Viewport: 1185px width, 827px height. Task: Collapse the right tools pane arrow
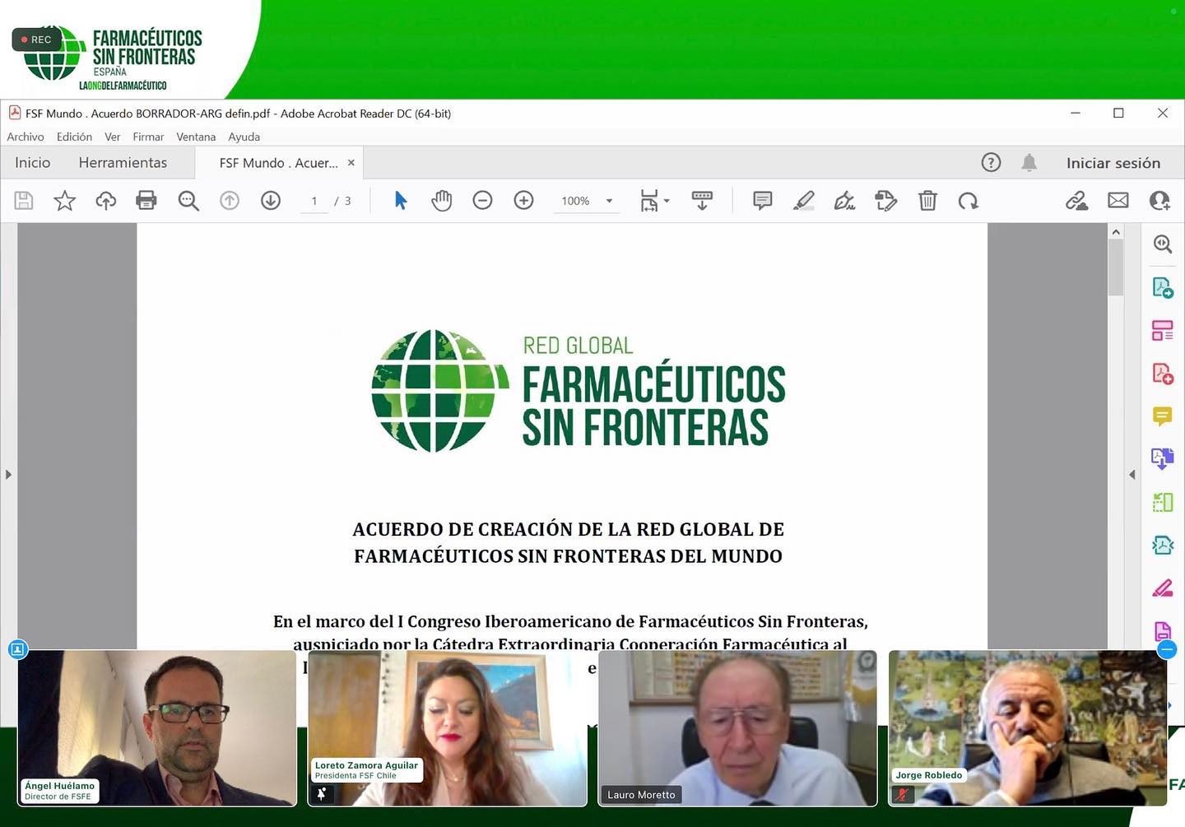(1132, 475)
